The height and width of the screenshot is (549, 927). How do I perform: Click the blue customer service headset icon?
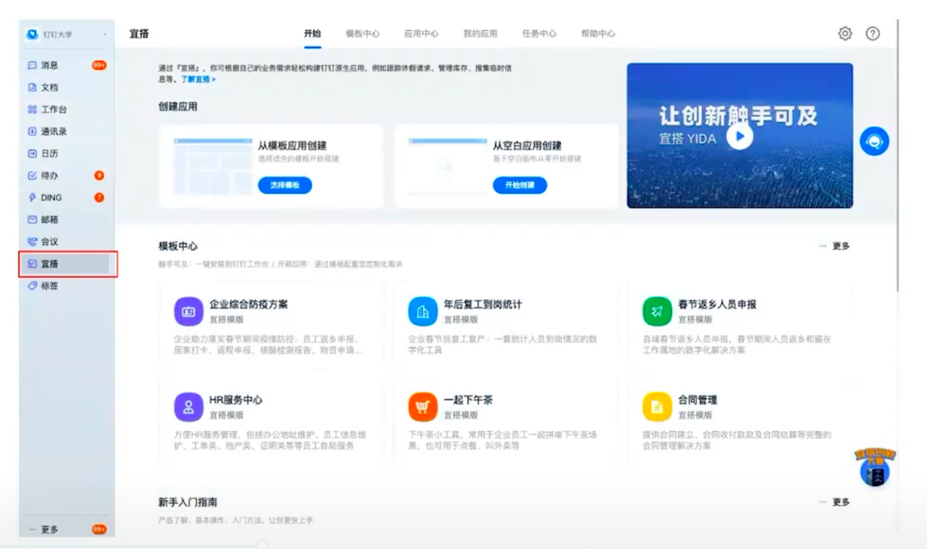pos(874,141)
